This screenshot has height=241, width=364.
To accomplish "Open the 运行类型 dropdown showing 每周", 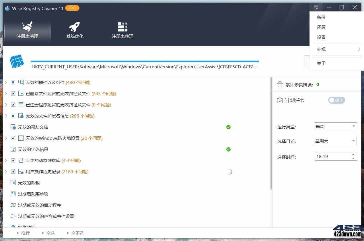I will coord(336,126).
